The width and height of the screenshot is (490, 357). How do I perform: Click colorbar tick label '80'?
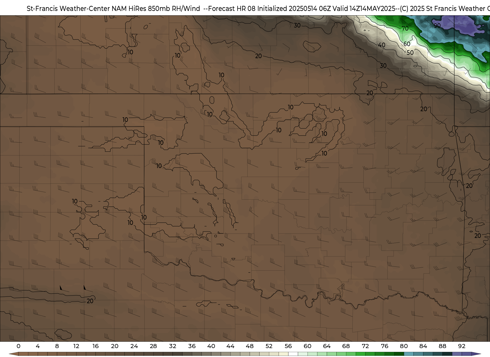pyautogui.click(x=404, y=346)
